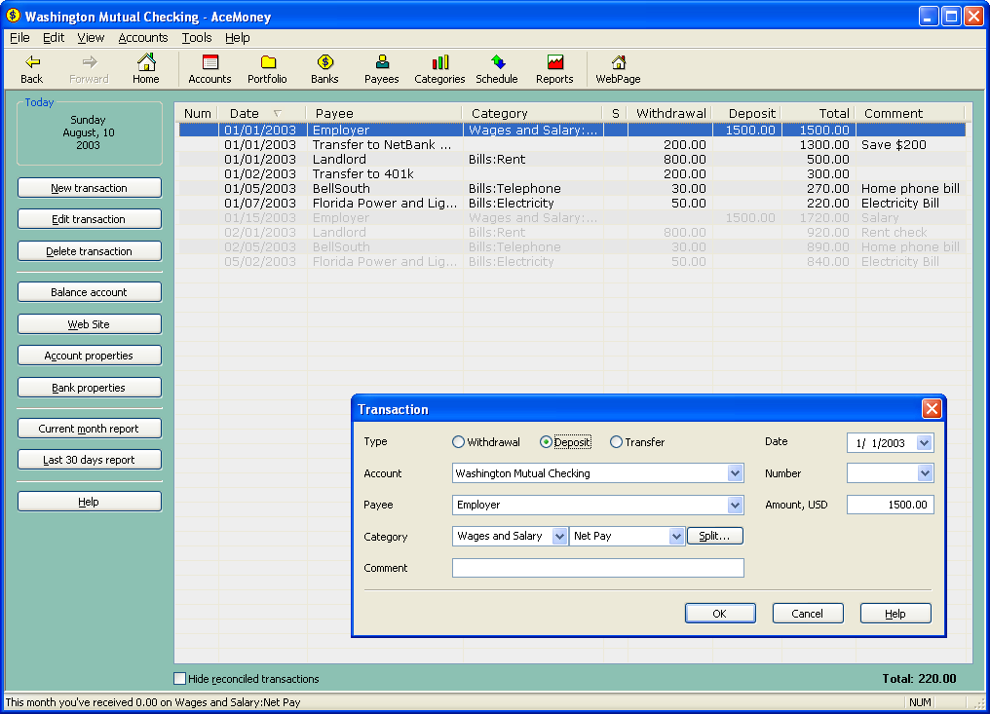Cancel the Transaction dialog
The width and height of the screenshot is (990, 714).
[x=808, y=613]
